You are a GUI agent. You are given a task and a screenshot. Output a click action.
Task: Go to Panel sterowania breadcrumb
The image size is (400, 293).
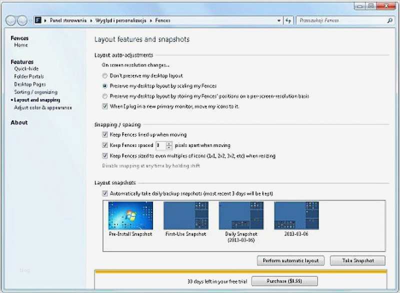click(x=68, y=20)
